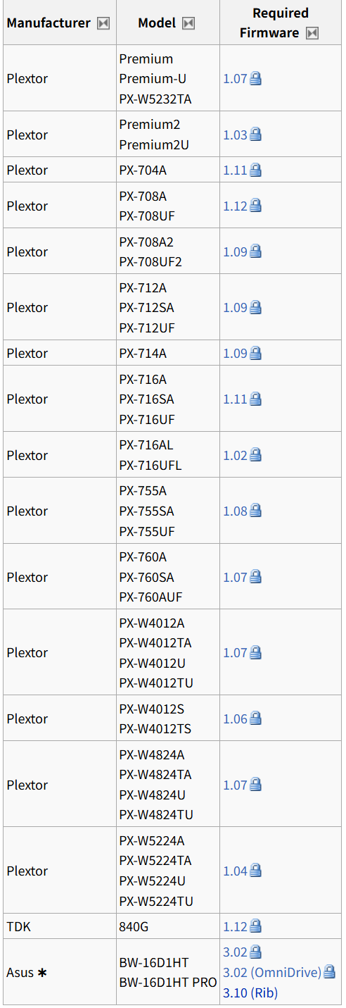Click lock icon beside Premium2 firmware 1.03
The width and height of the screenshot is (346, 1008).
coord(256,135)
